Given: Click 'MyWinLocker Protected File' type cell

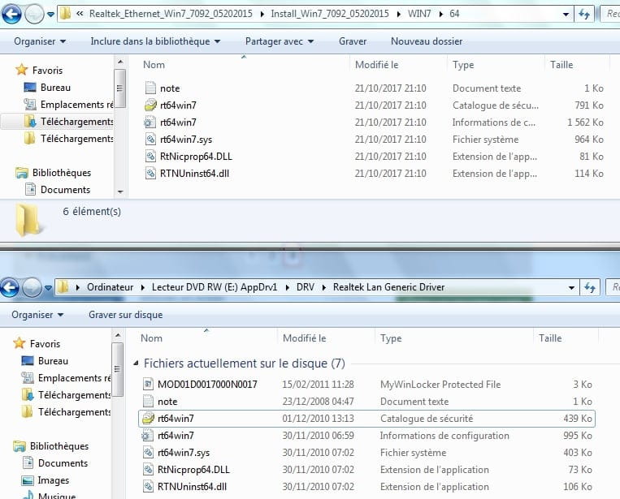Looking at the screenshot, I should tap(440, 384).
